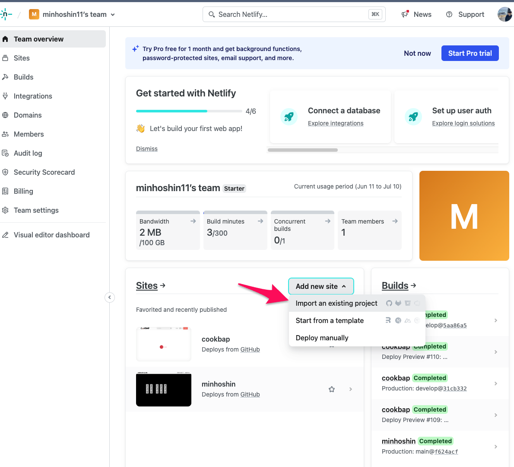Click GitHub link under cookbap site
Viewport: 514px width, 467px height.
tap(250, 349)
